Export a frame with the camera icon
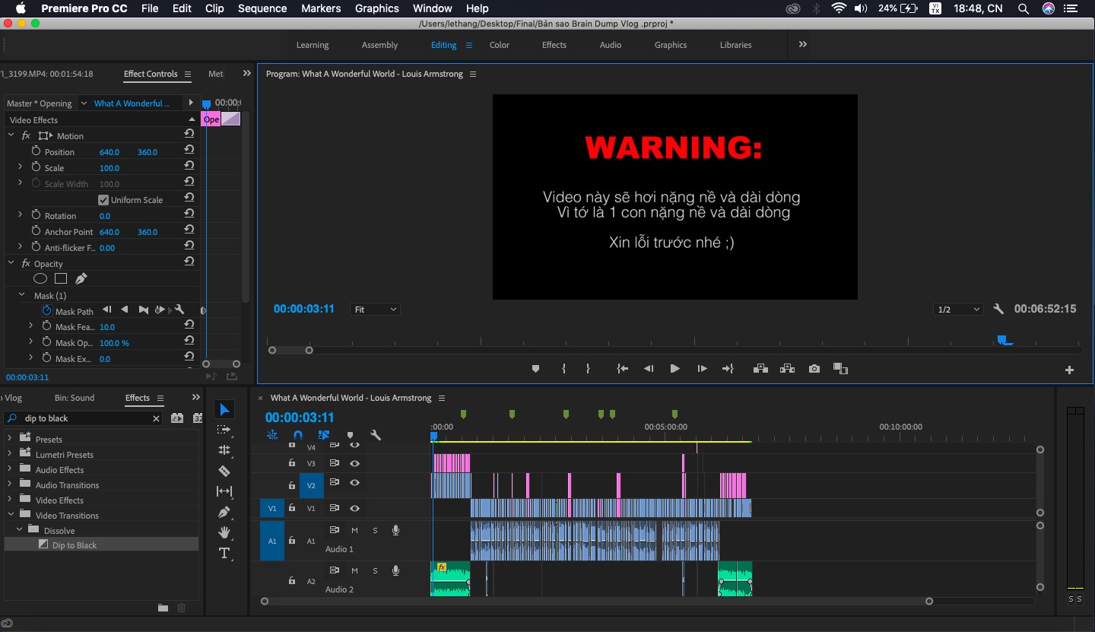This screenshot has height=632, width=1095. [814, 369]
